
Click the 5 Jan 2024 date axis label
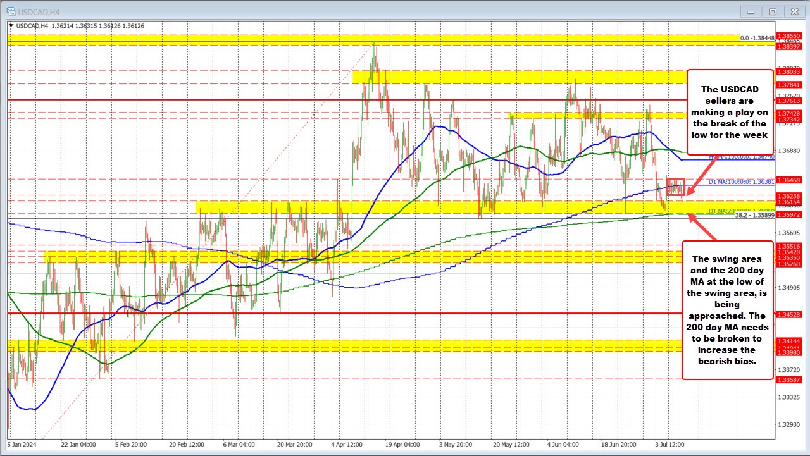(x=21, y=445)
